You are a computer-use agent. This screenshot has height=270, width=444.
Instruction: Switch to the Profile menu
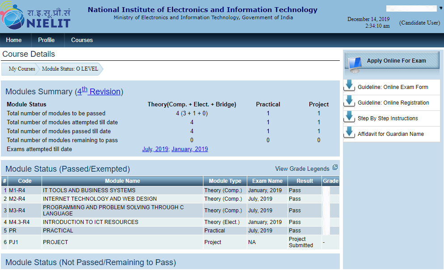(x=47, y=40)
